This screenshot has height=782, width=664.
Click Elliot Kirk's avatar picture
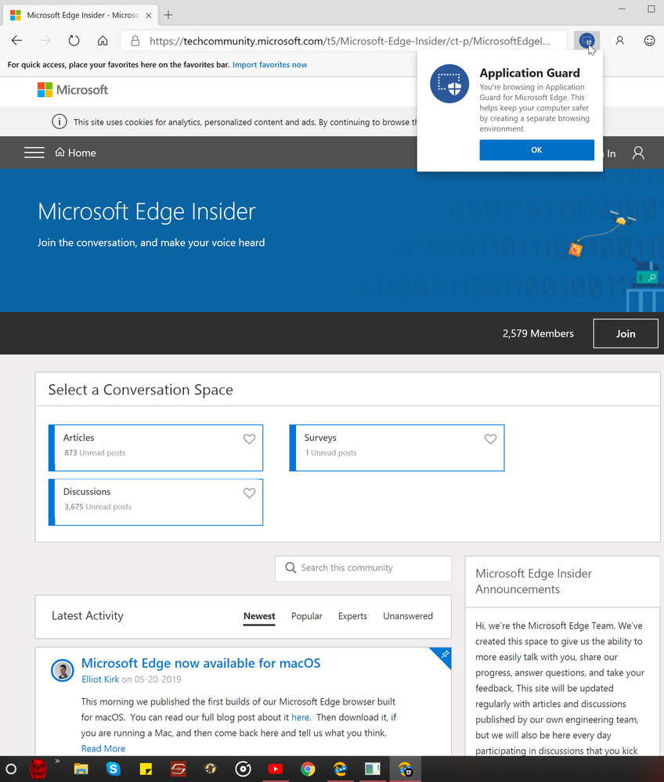click(x=63, y=670)
